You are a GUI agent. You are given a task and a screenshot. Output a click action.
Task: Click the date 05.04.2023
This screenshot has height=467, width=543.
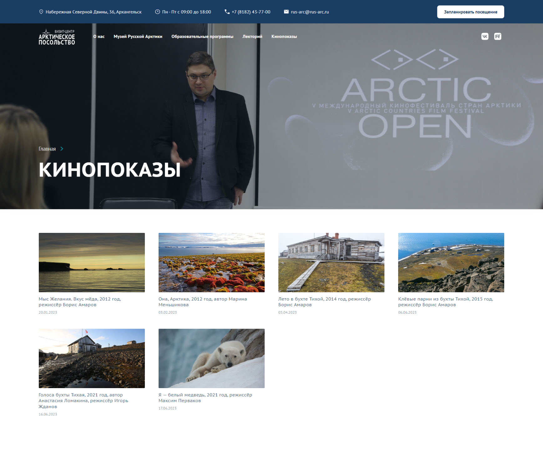287,312
